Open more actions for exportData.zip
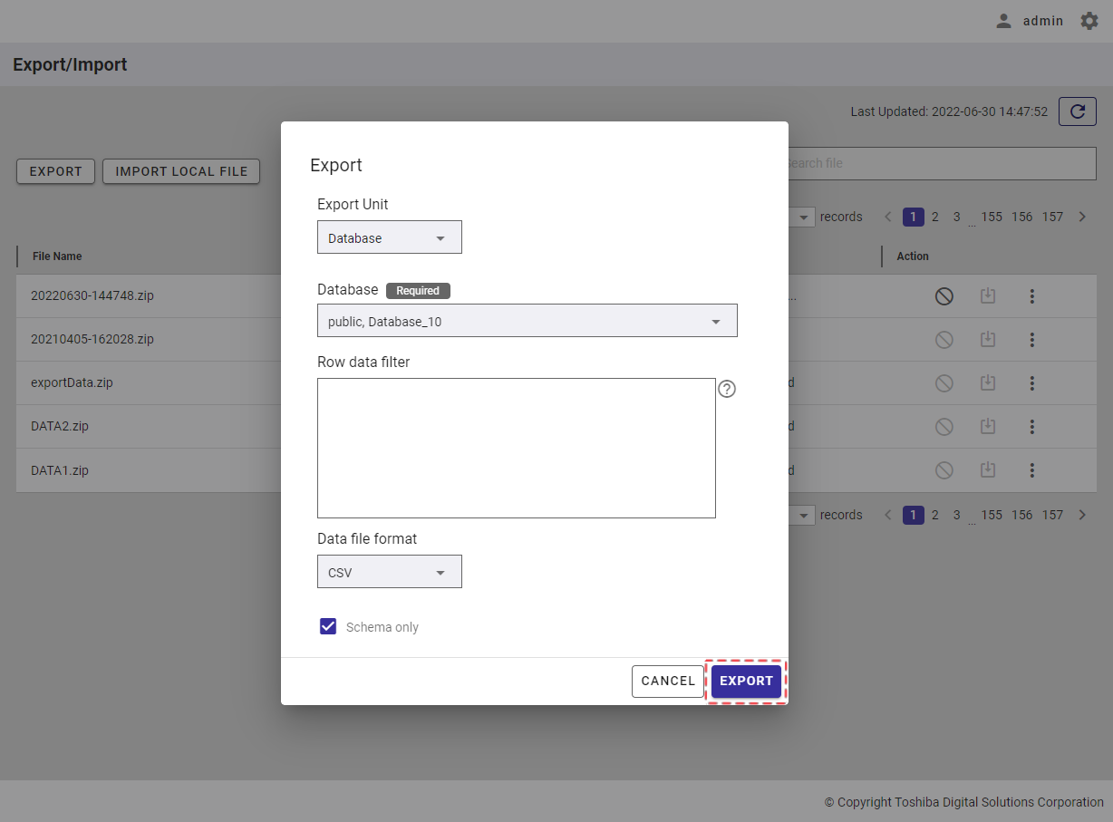Image resolution: width=1113 pixels, height=822 pixels. (x=1031, y=383)
